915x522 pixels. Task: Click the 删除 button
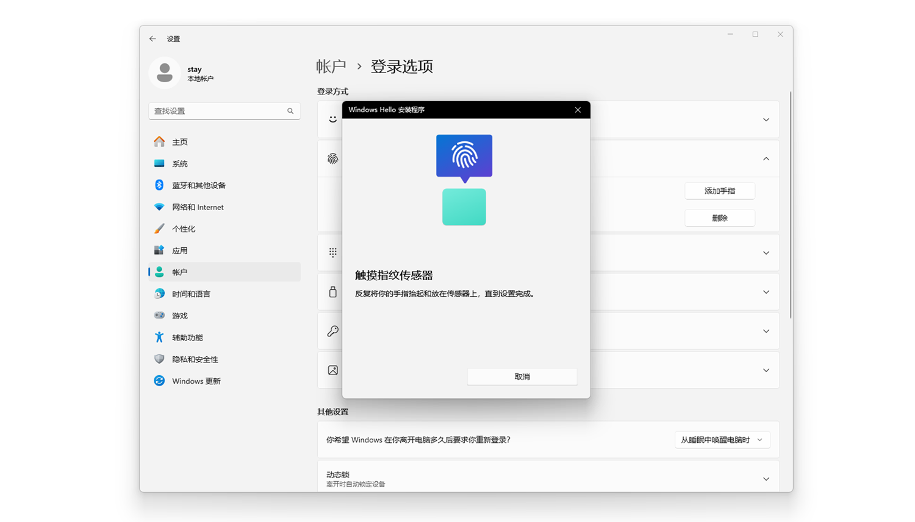tap(720, 218)
